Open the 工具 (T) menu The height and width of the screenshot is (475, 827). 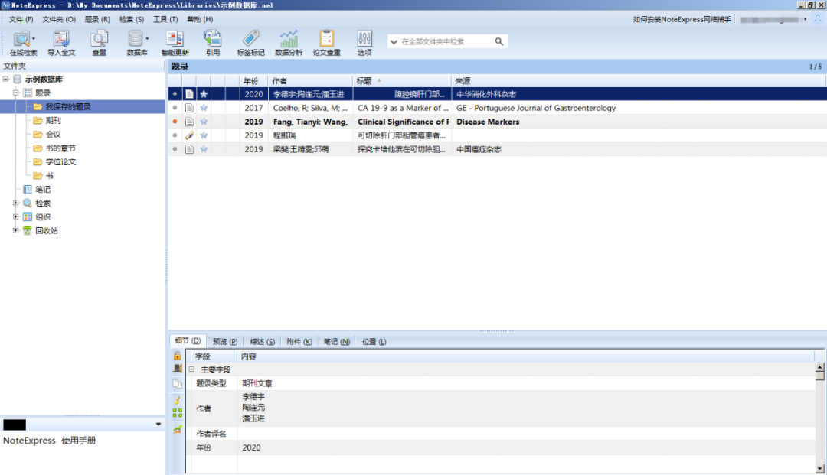pyautogui.click(x=165, y=19)
